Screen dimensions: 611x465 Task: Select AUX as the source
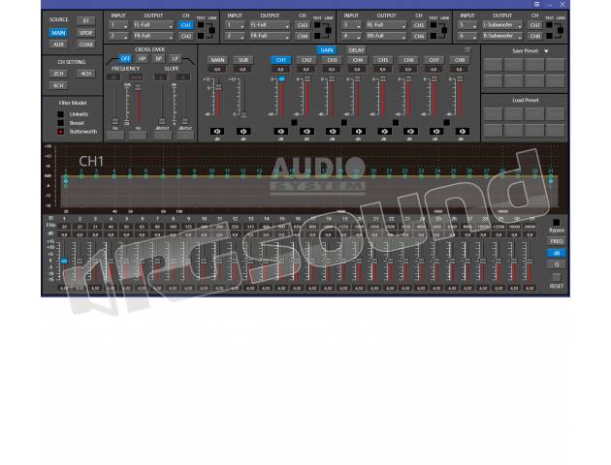pyautogui.click(x=58, y=45)
